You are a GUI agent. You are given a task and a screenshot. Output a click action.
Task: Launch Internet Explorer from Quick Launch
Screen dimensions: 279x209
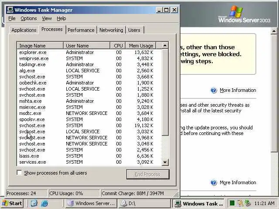pos(44,203)
